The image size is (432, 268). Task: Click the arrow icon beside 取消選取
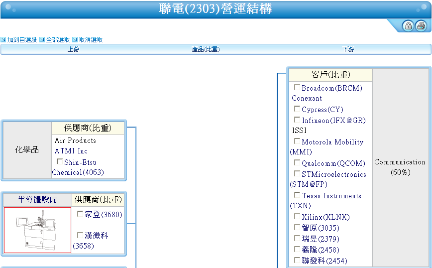[75, 40]
